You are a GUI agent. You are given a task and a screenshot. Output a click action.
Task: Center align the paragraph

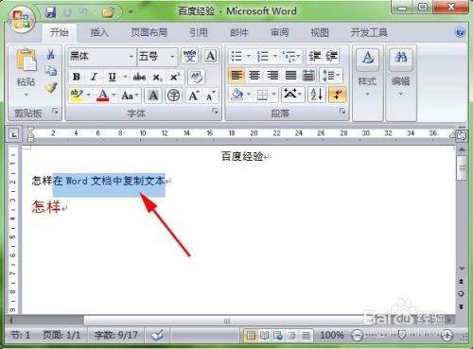coord(254,76)
